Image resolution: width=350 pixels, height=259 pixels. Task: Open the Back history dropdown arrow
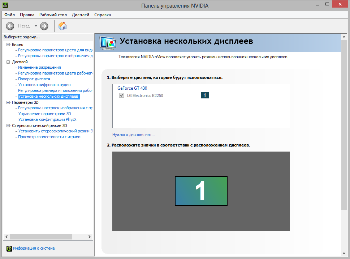coord(36,26)
